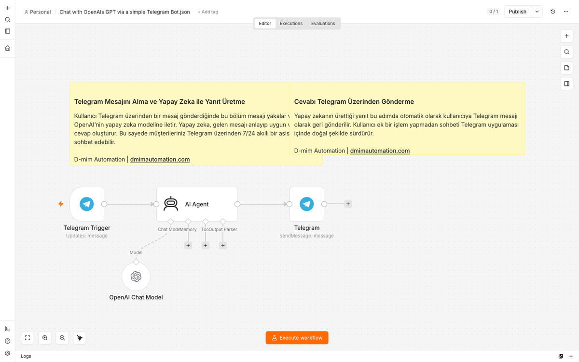Add a Tool sub-node with plus
This screenshot has width=579, height=362.
206,246
